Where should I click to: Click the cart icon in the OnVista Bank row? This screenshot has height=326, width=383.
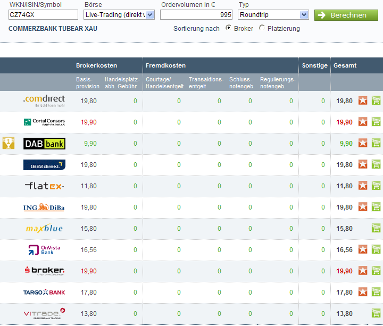(376, 249)
